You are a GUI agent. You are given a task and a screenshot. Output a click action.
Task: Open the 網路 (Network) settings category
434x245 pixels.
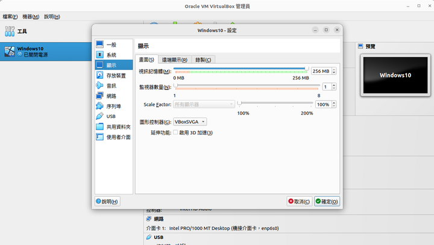113,96
